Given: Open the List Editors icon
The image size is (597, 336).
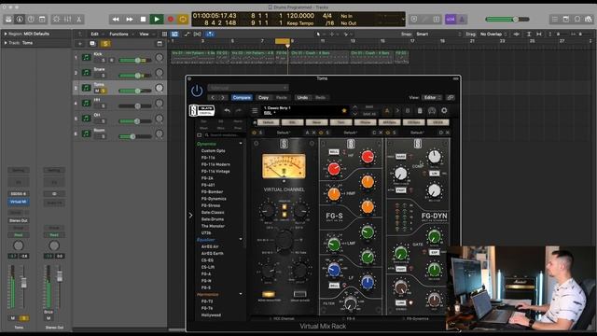Looking at the screenshot, I should (x=555, y=19).
